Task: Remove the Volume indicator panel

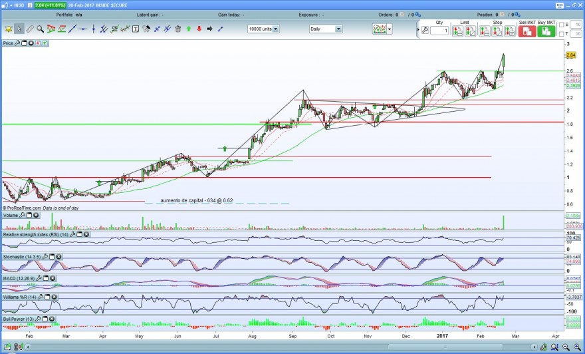Action: tap(36, 216)
